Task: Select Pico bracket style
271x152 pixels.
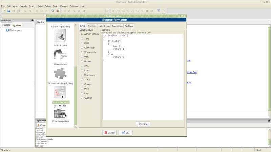Action: coord(85,89)
